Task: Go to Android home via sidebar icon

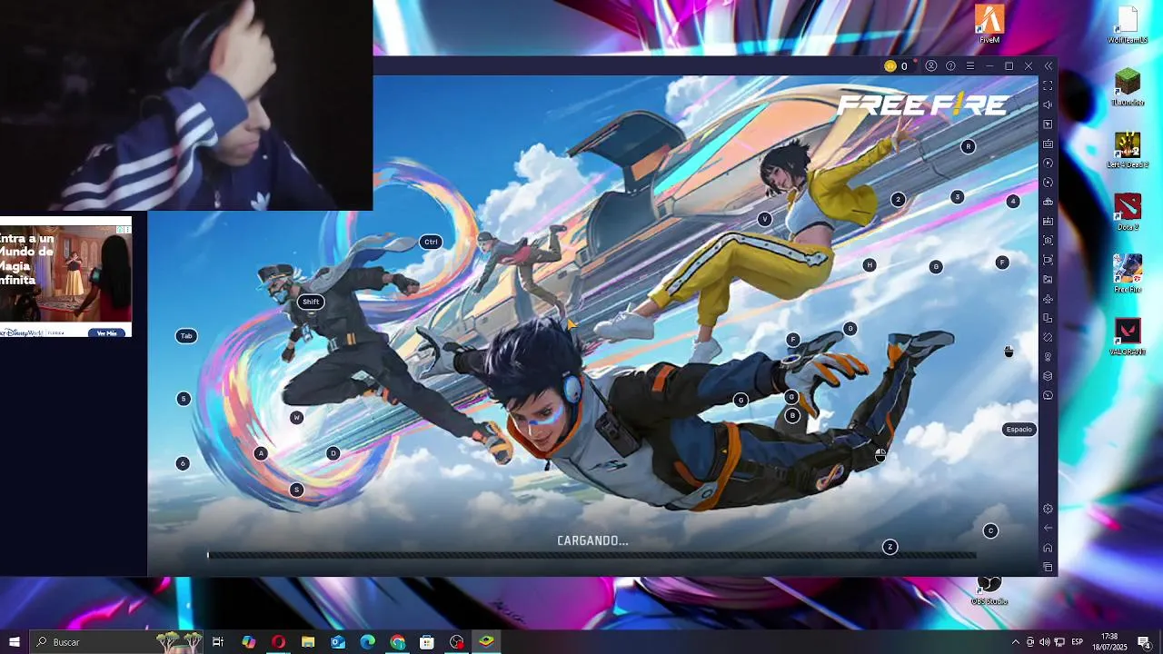Action: pos(1048,548)
